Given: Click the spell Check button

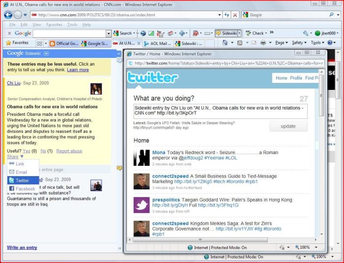Looking at the screenshot, I should tap(255, 33).
